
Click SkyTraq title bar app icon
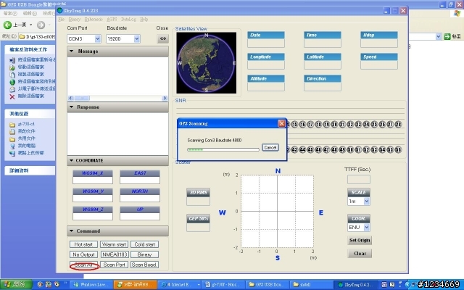59,10
